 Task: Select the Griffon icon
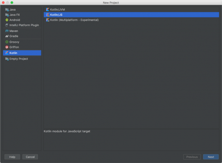click(x=7, y=47)
